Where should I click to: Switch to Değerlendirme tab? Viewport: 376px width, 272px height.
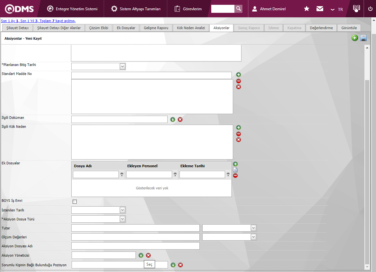click(321, 28)
